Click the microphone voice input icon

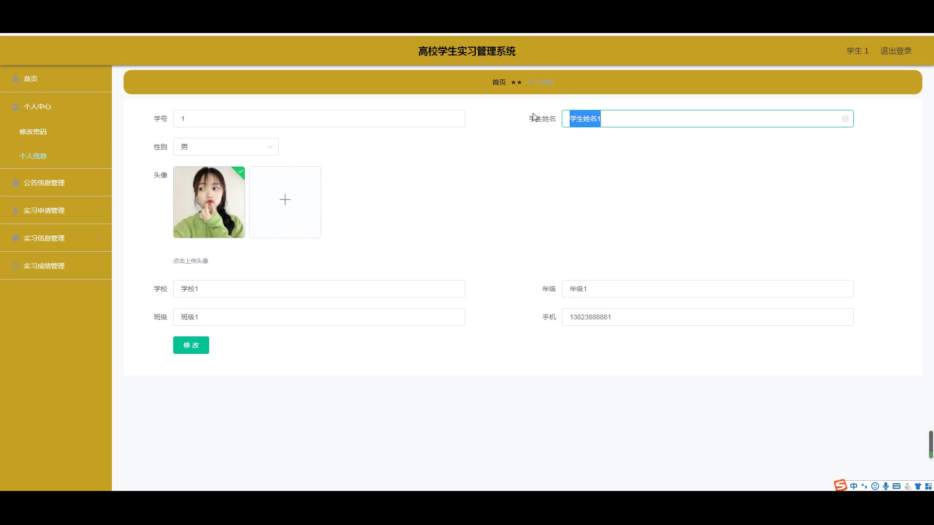[x=886, y=486]
